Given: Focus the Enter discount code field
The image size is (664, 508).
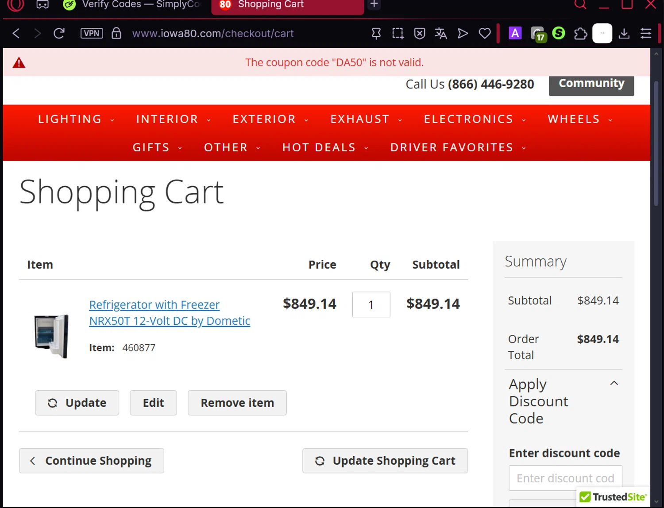Looking at the screenshot, I should [x=565, y=478].
